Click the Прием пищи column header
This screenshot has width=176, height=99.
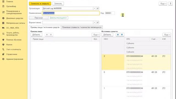[61, 39]
